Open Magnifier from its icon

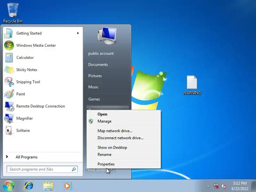point(9,118)
